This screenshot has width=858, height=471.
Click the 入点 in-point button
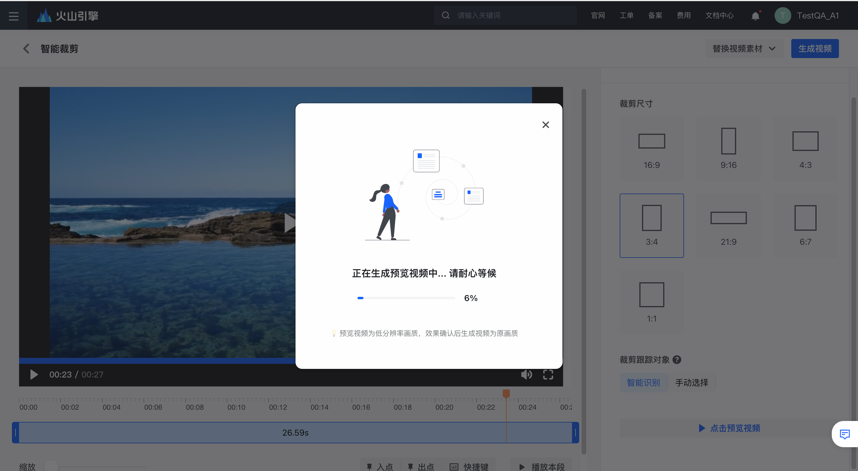[380, 467]
